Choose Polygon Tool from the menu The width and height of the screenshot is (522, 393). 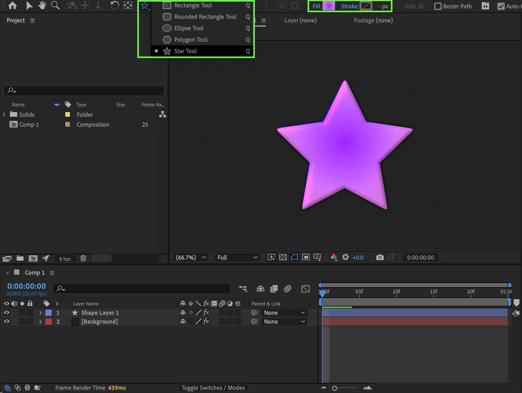tap(191, 40)
